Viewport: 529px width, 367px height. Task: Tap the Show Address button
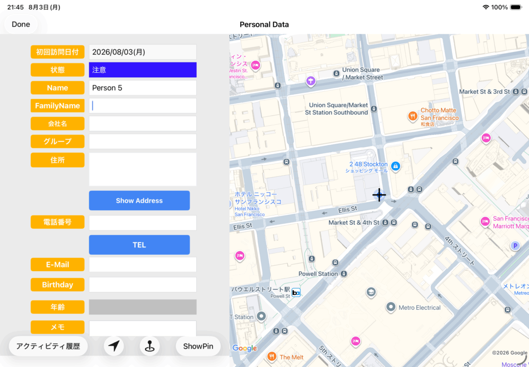139,201
